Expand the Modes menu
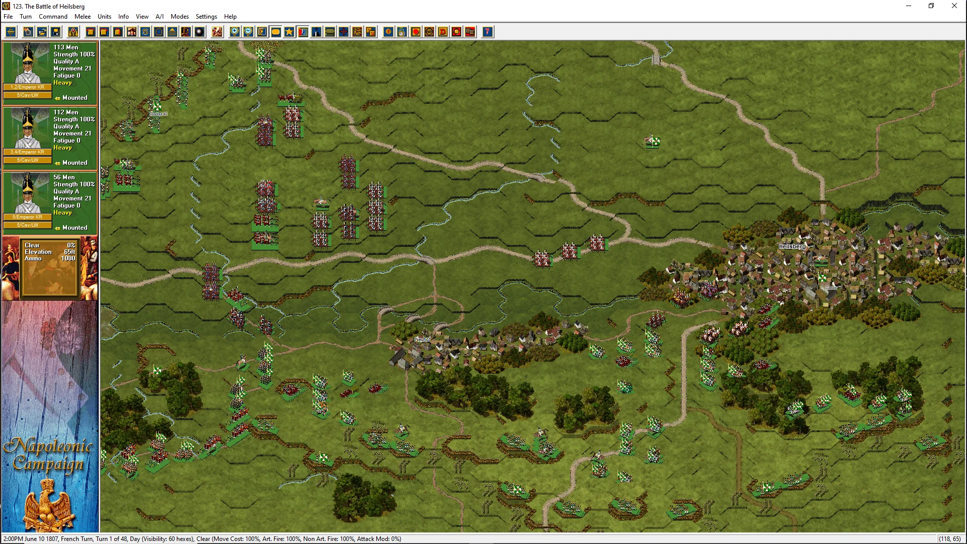Image resolution: width=967 pixels, height=544 pixels. pos(179,17)
